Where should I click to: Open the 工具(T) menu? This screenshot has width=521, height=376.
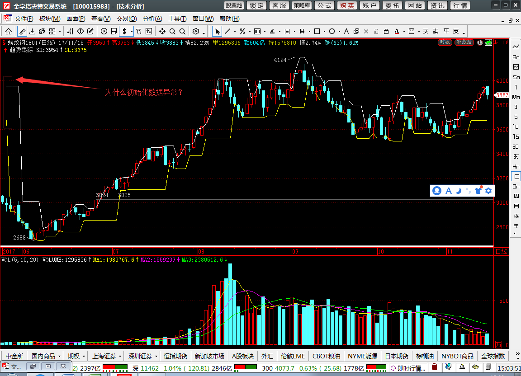[177, 19]
